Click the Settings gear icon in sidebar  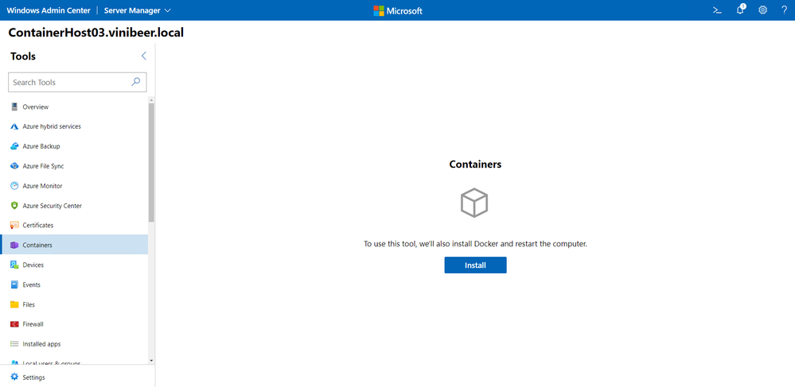(x=14, y=377)
